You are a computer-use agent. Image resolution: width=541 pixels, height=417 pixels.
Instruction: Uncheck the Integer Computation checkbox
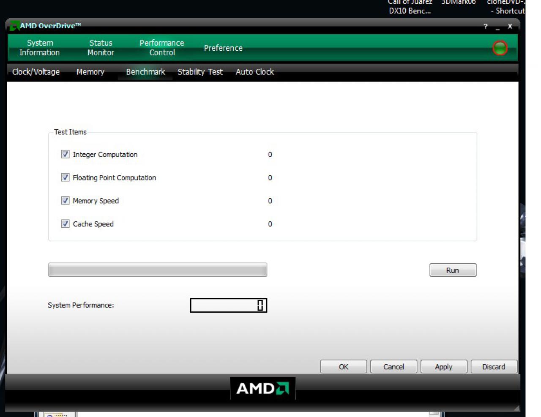tap(65, 154)
